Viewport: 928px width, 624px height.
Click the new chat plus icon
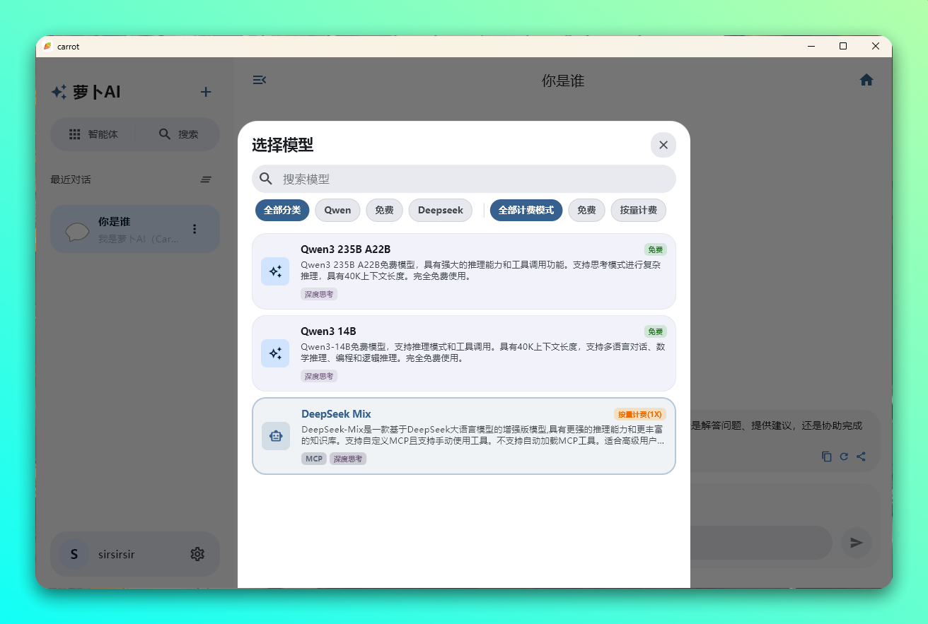tap(206, 92)
